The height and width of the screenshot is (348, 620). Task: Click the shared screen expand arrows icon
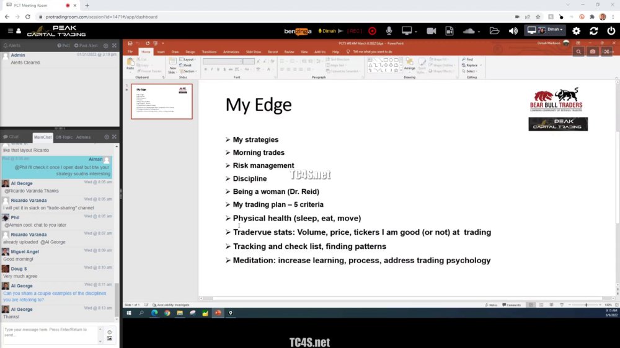pos(606,52)
